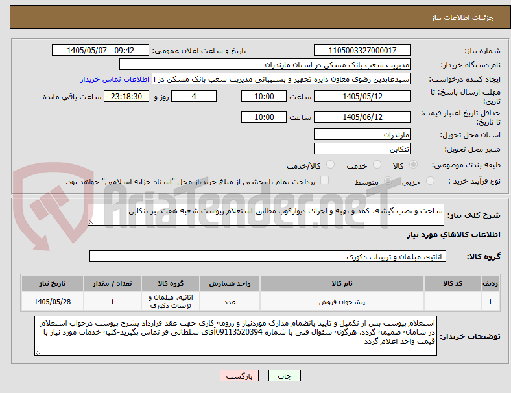This screenshot has width=511, height=393.
Task: Click the شرح کلی نیاز description textarea
Action: coord(266,215)
